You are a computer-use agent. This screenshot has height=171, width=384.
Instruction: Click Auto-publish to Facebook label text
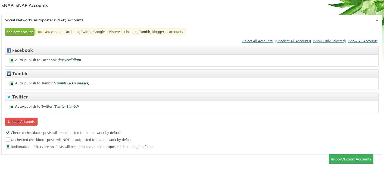click(36, 60)
